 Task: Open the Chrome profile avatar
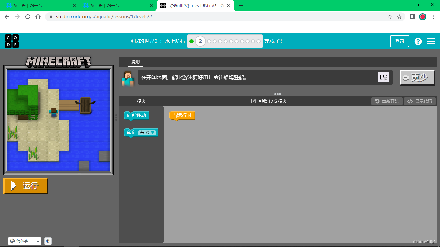click(x=423, y=17)
